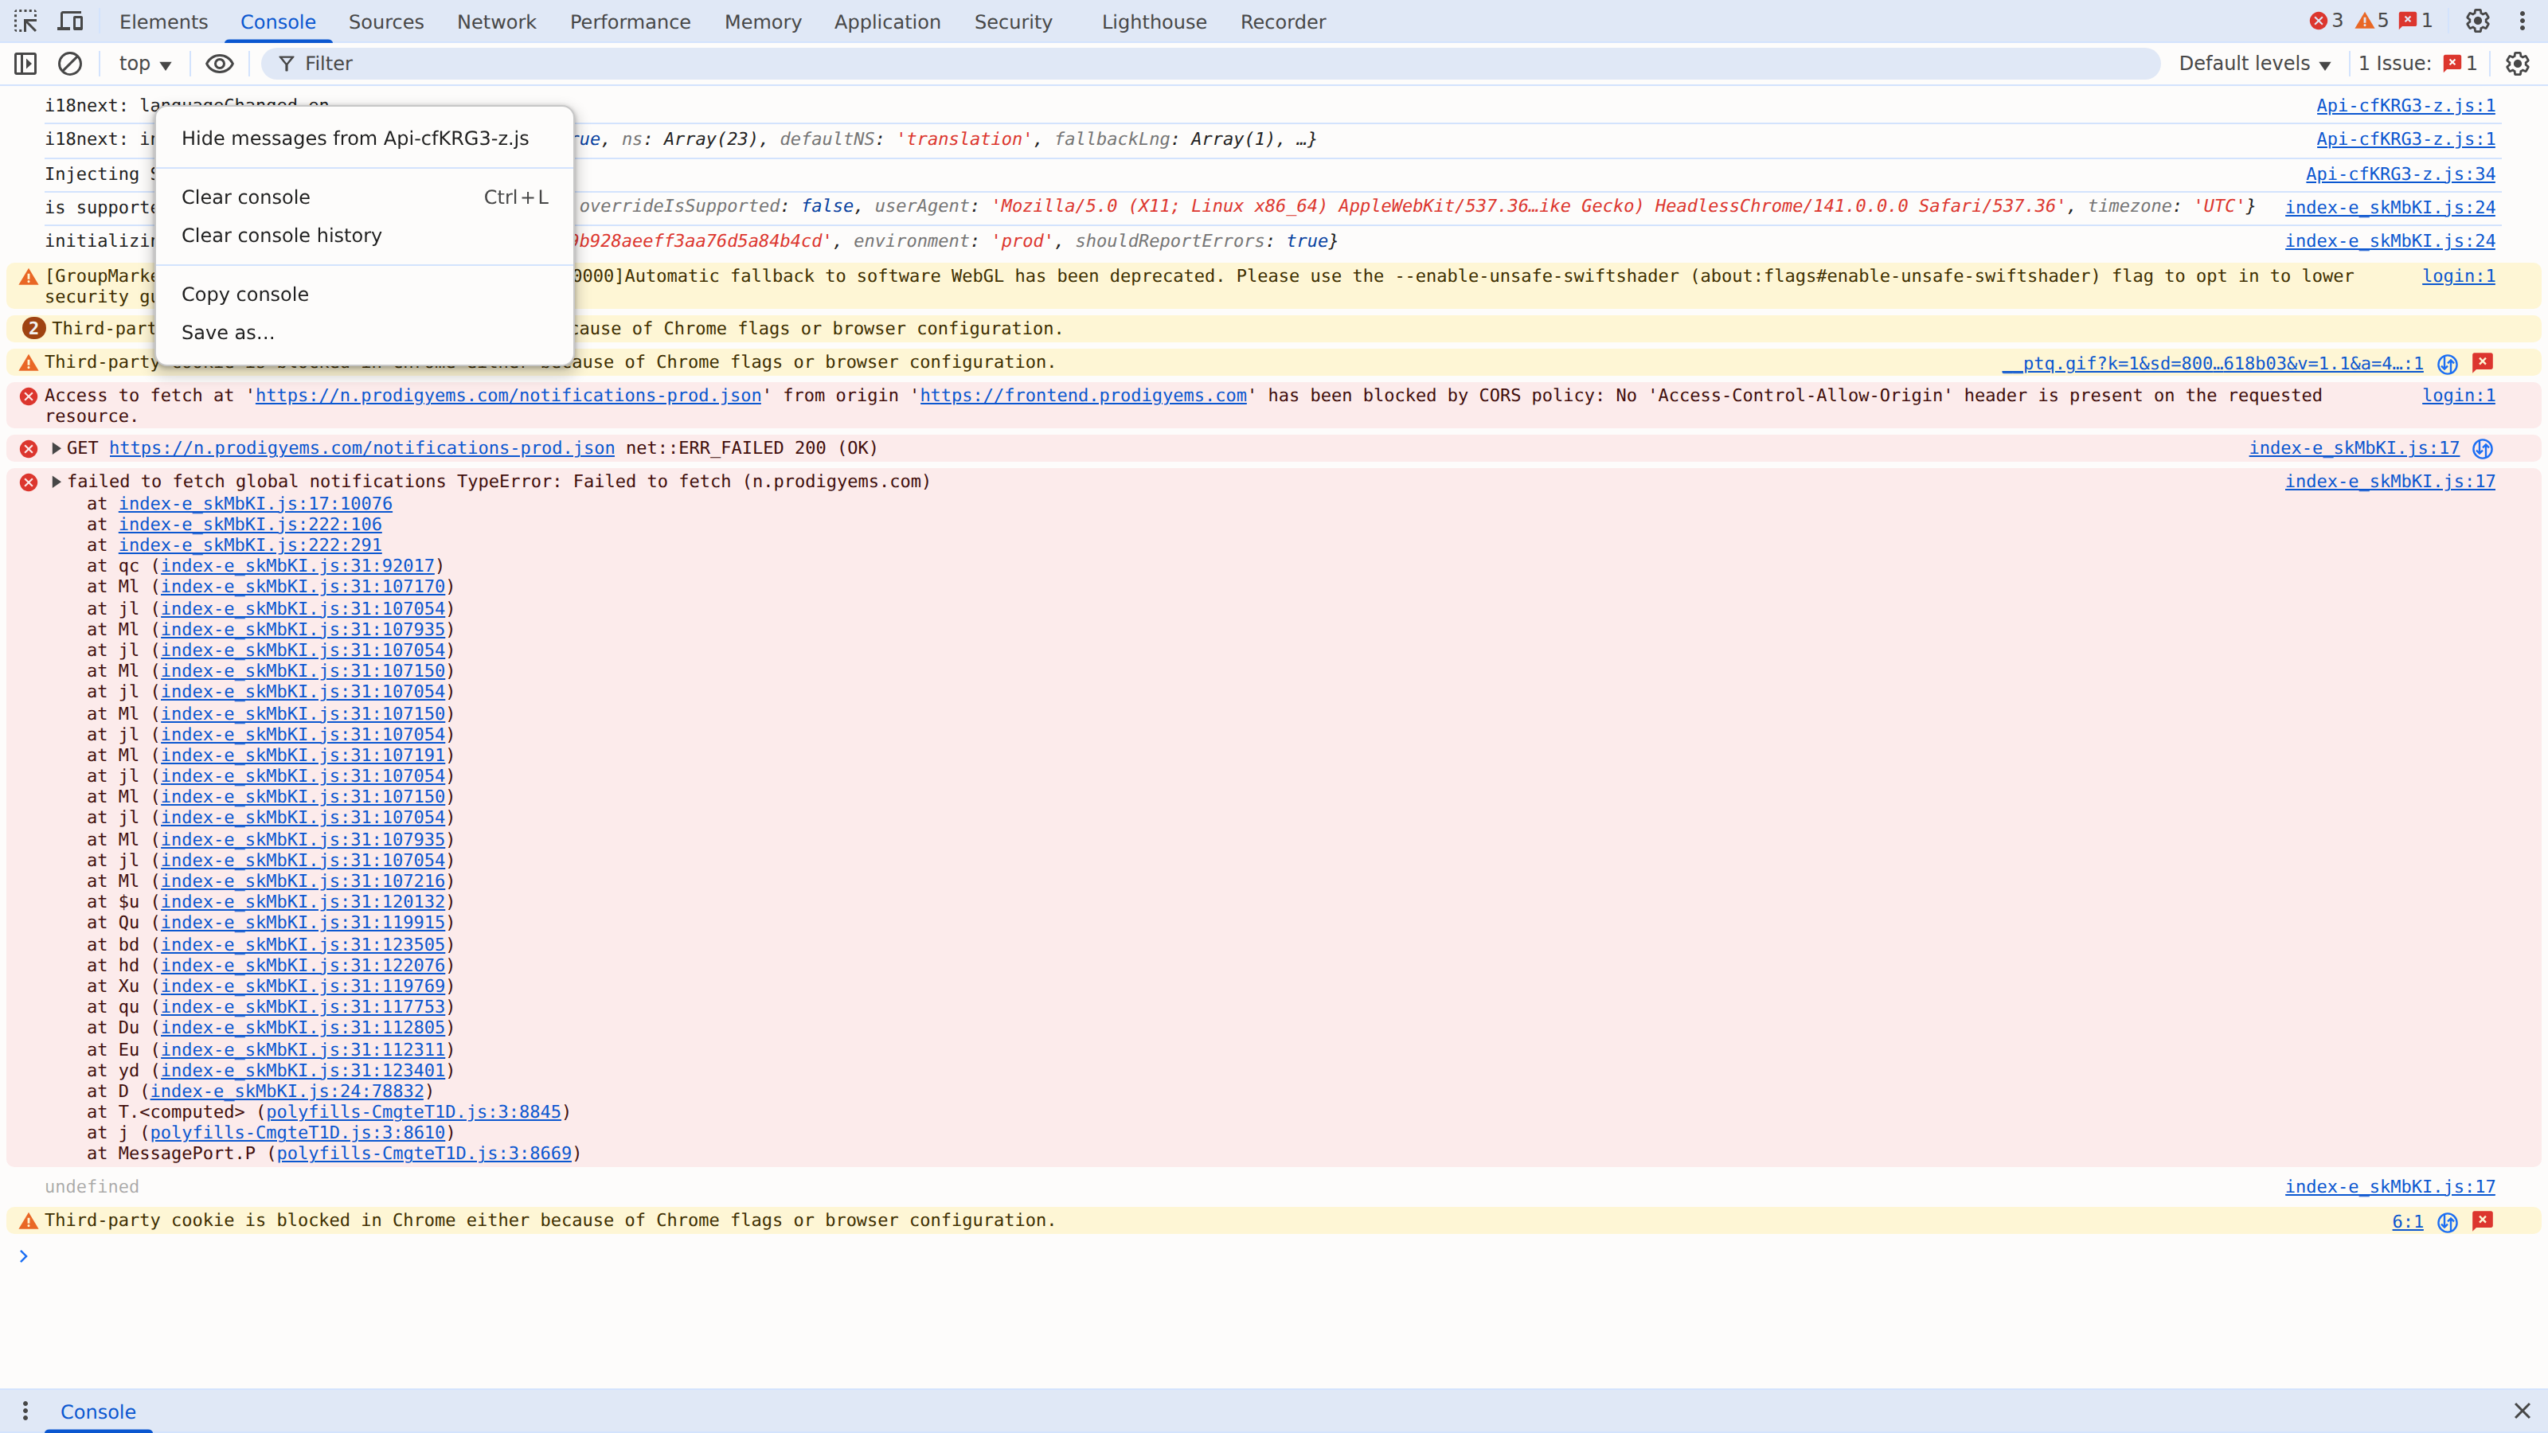Click the console prompt input line
Image resolution: width=2548 pixels, height=1433 pixels.
pyautogui.click(x=1274, y=1256)
